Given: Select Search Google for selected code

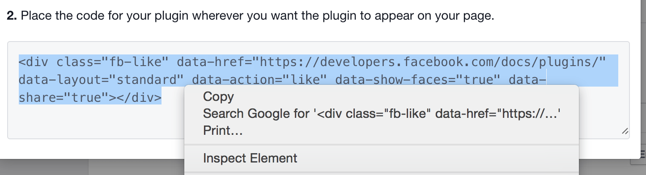Looking at the screenshot, I should (x=382, y=114).
